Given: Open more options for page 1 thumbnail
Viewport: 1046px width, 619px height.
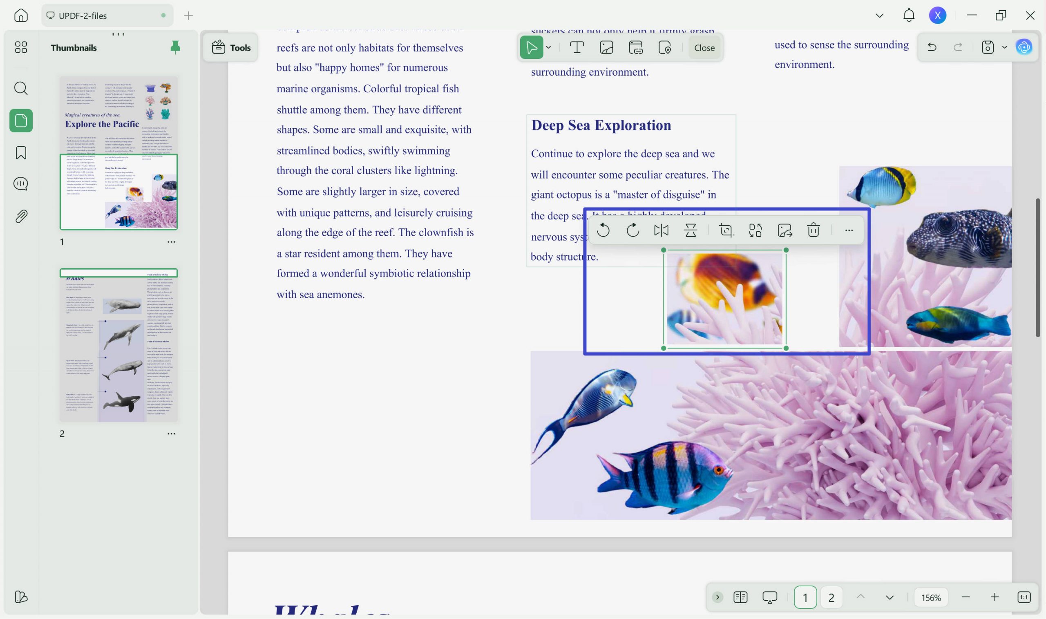Looking at the screenshot, I should 171,242.
